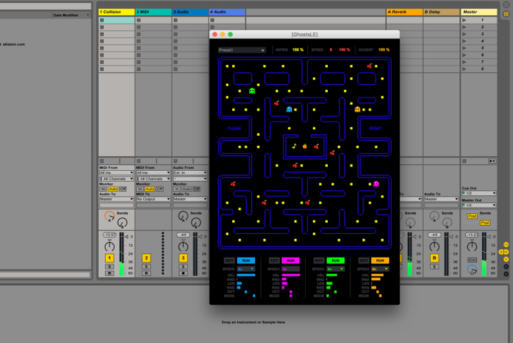Click the green RUN button

click(x=335, y=260)
